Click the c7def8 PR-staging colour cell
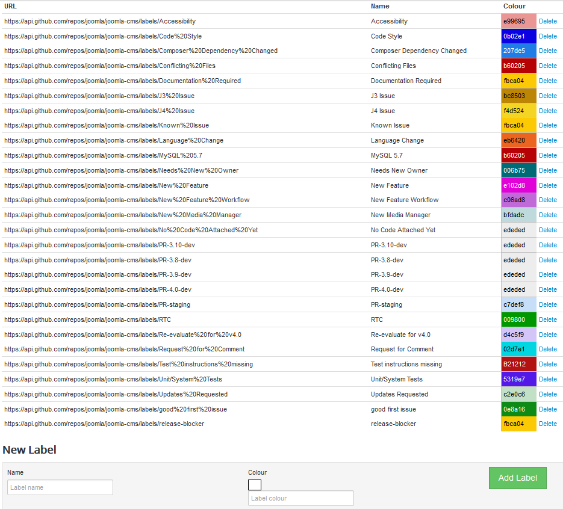This screenshot has width=563, height=509. (x=518, y=304)
